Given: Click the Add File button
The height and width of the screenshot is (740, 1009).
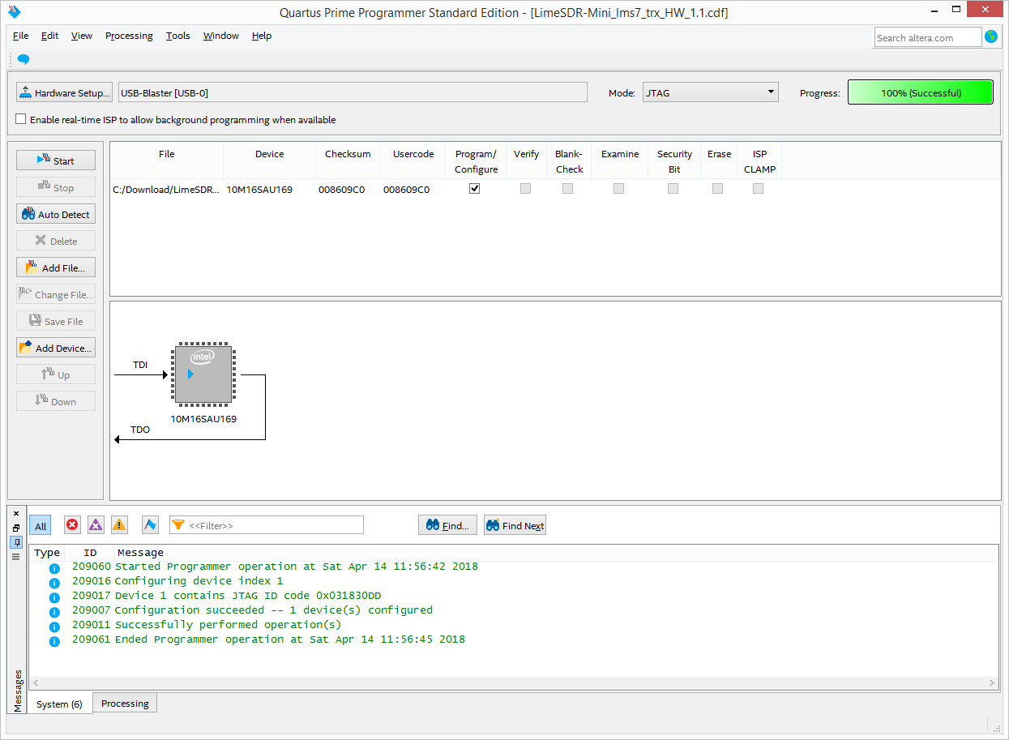Looking at the screenshot, I should [x=56, y=267].
